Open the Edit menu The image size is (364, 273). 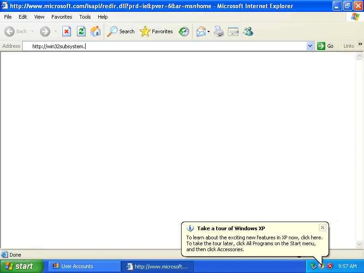22,17
